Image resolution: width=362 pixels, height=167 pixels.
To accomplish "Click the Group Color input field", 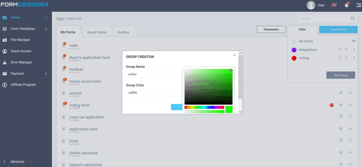I will [154, 93].
